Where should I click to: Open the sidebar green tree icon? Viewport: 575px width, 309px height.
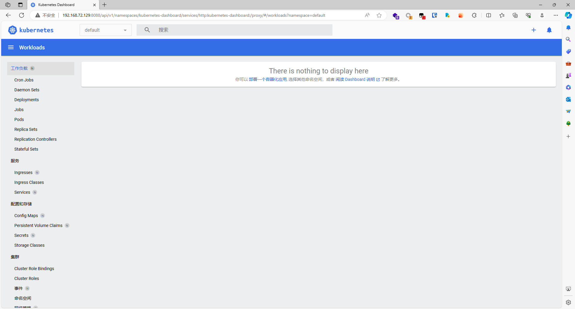tap(568, 123)
